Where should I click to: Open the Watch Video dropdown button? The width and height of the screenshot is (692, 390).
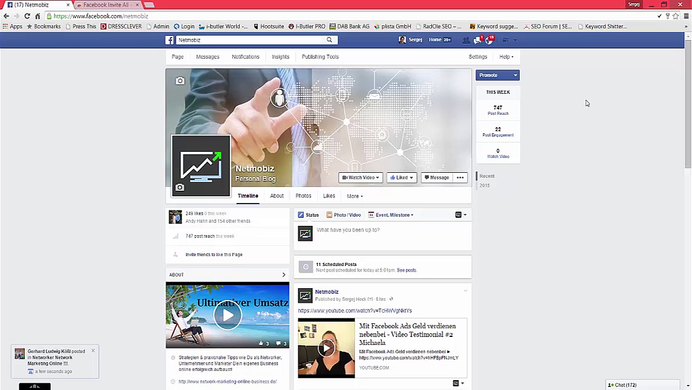point(361,178)
